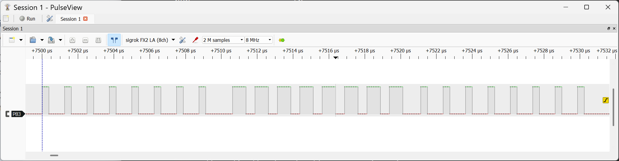Zoom to fit the whole capture
The height and width of the screenshot is (161, 619).
[98, 40]
